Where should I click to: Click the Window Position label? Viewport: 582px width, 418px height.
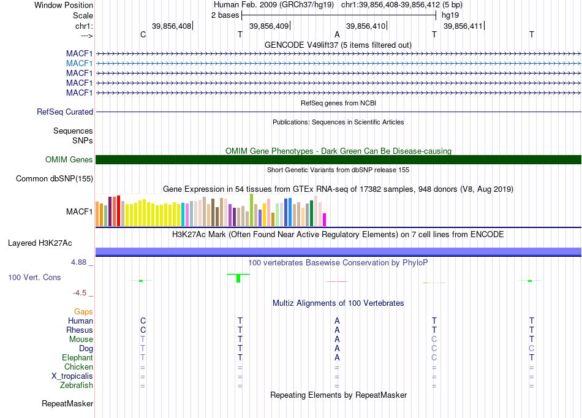pos(64,5)
